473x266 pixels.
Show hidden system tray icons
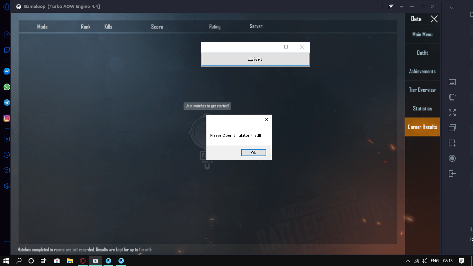[x=408, y=261]
